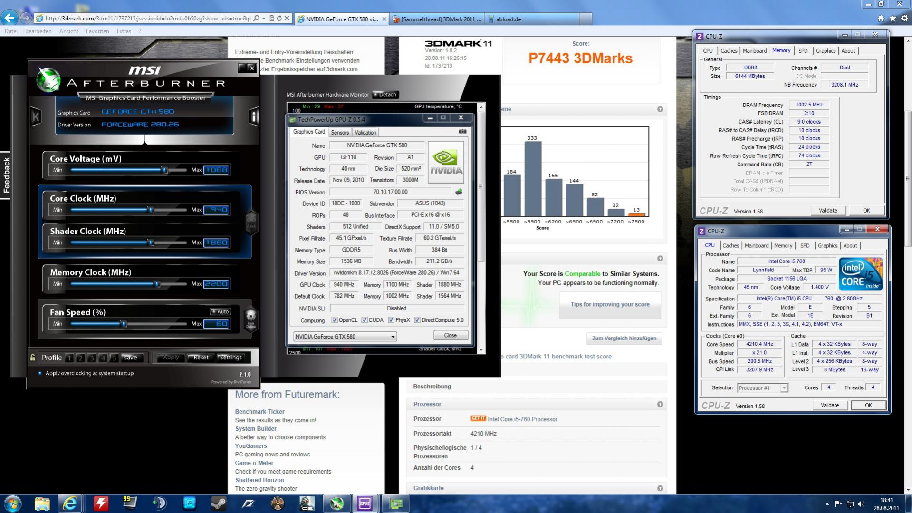Stop loading the browser page
Viewport: 912px width, 513px height.
coord(287,19)
